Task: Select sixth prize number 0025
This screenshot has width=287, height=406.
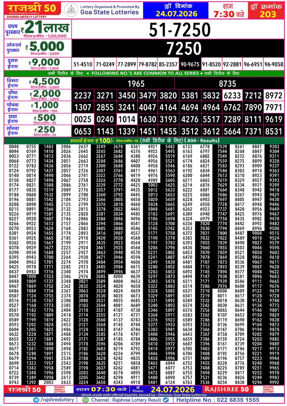Action: point(83,119)
